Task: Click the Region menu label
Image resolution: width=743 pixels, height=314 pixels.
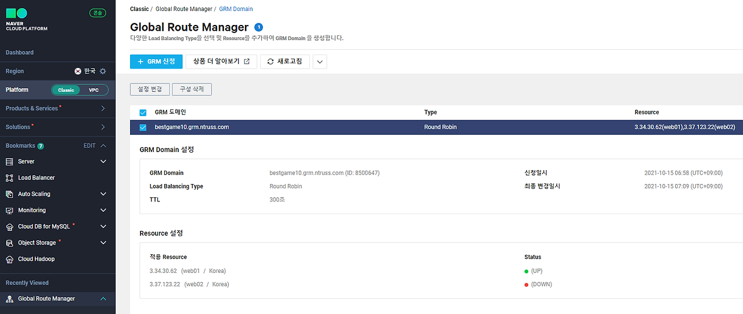Action: coord(15,71)
